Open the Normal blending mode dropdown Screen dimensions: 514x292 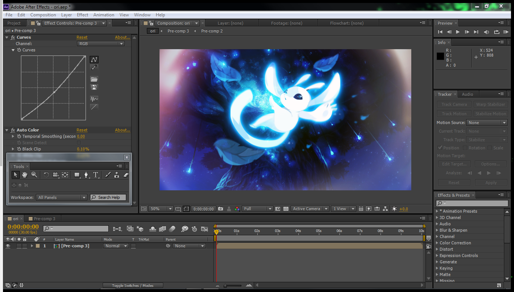pyautogui.click(x=116, y=246)
